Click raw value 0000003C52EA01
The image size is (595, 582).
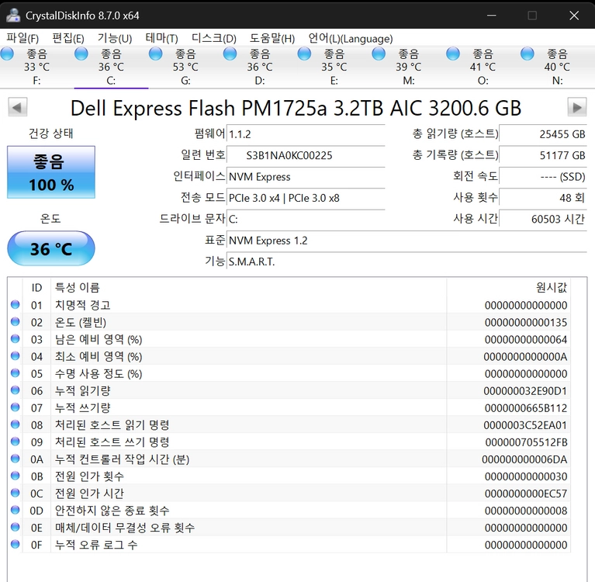click(x=525, y=425)
